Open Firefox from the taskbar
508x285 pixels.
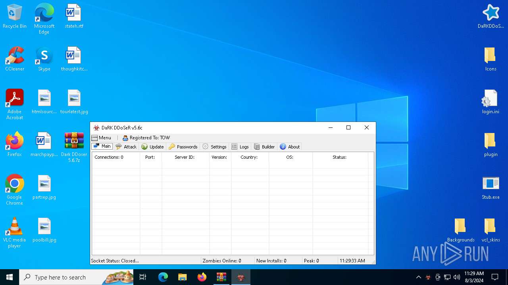pyautogui.click(x=202, y=277)
